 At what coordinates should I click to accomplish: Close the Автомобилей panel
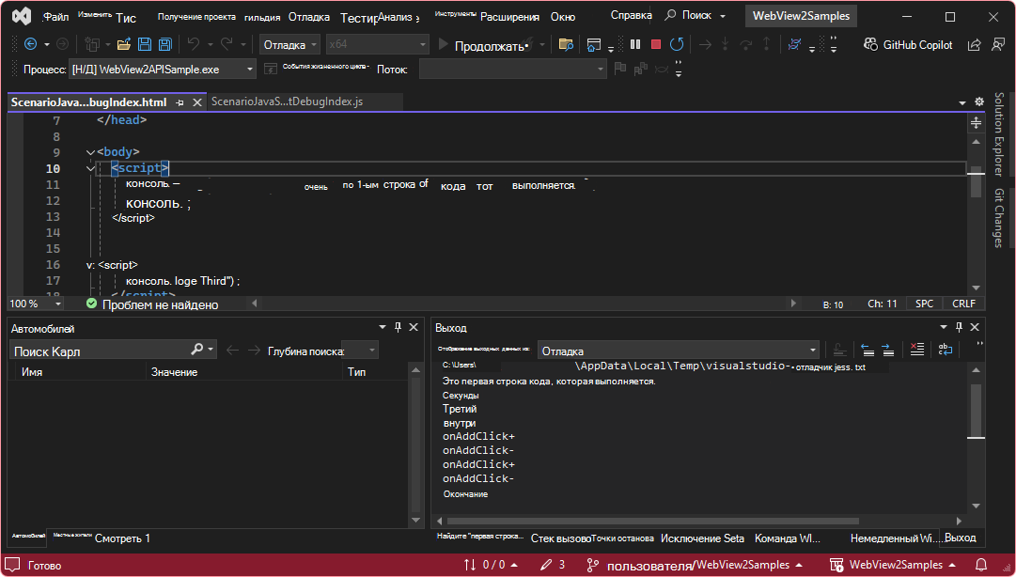coord(414,327)
